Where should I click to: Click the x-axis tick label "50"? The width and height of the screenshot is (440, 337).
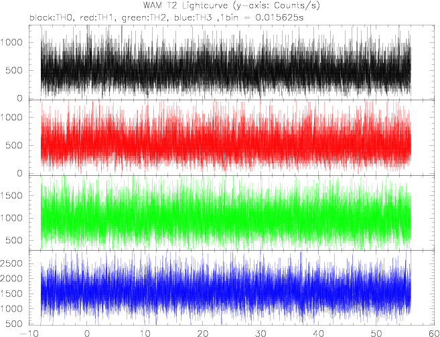(x=376, y=334)
